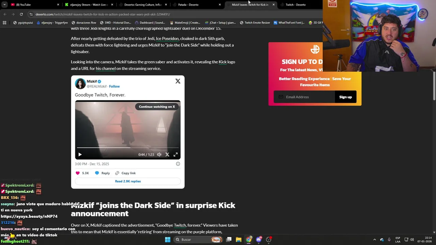Open the apps grid in bookmarks bar
Image resolution: width=436 pixels, height=245 pixels.
click(x=4, y=23)
